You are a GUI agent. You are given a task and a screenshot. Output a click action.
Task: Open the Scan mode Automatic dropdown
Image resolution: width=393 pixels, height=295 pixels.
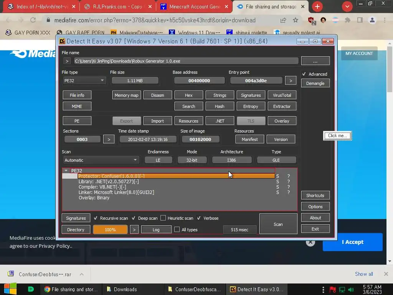point(101,160)
